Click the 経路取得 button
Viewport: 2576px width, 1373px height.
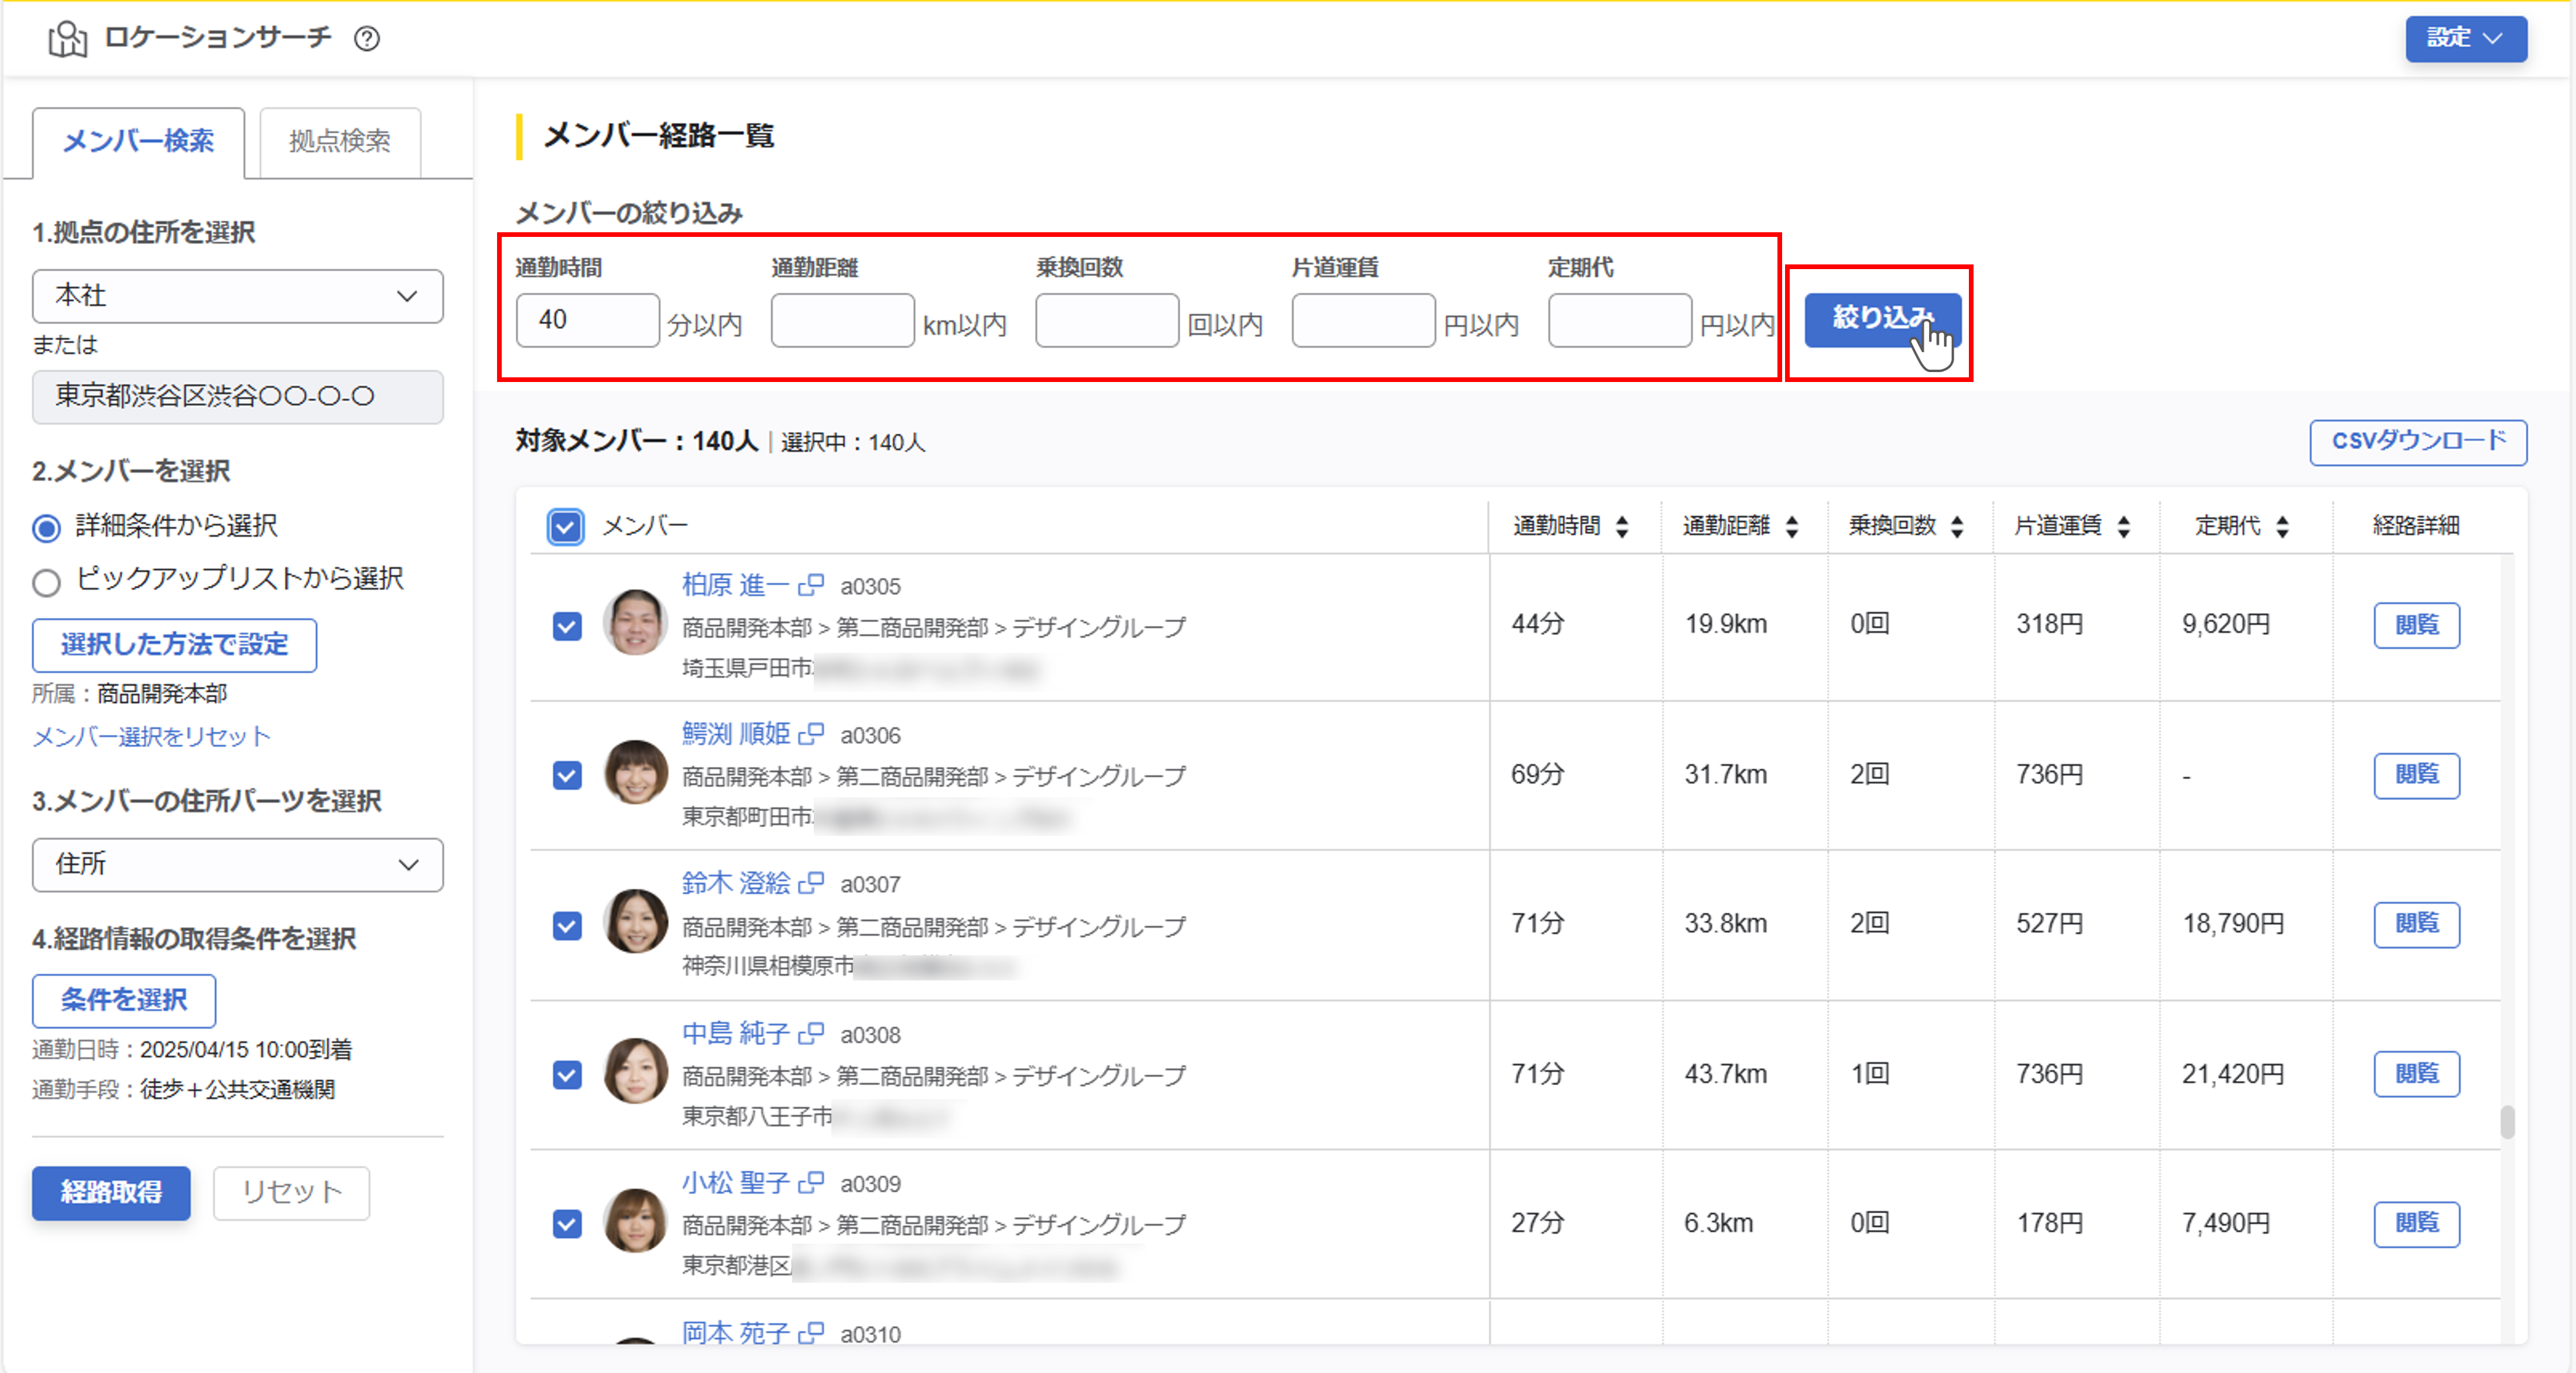click(x=111, y=1192)
